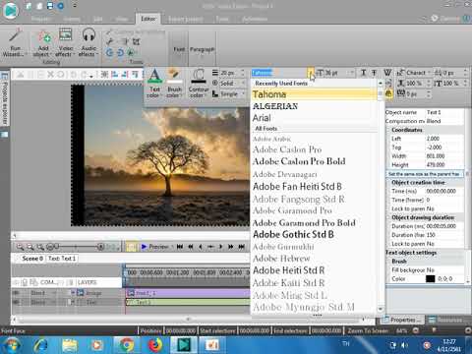Open the Projects explorer side tab

click(5, 98)
